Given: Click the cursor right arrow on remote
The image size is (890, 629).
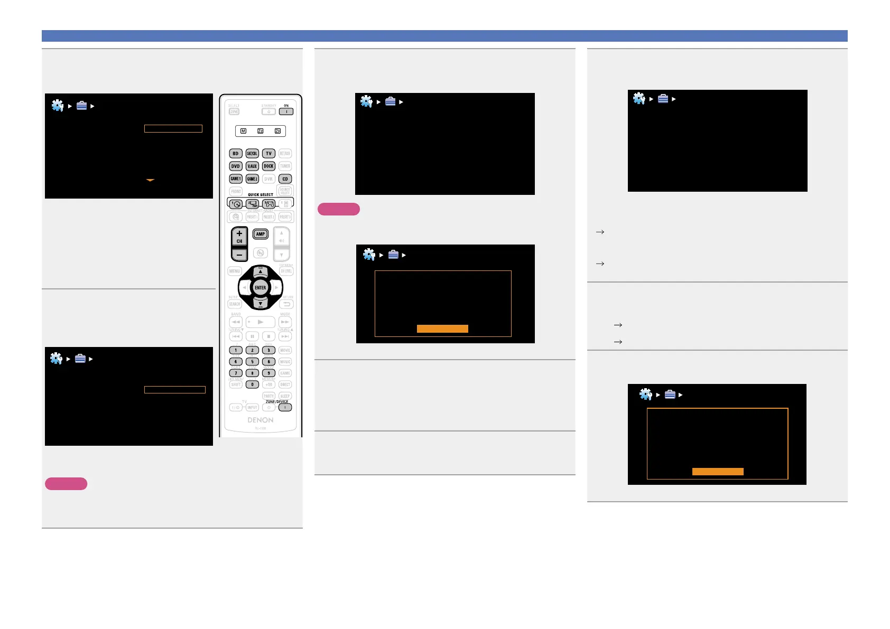Looking at the screenshot, I should click(276, 288).
